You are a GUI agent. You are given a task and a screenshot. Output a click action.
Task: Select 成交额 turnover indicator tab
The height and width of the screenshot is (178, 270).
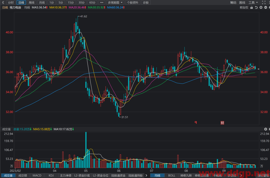pyautogui.click(x=23, y=175)
